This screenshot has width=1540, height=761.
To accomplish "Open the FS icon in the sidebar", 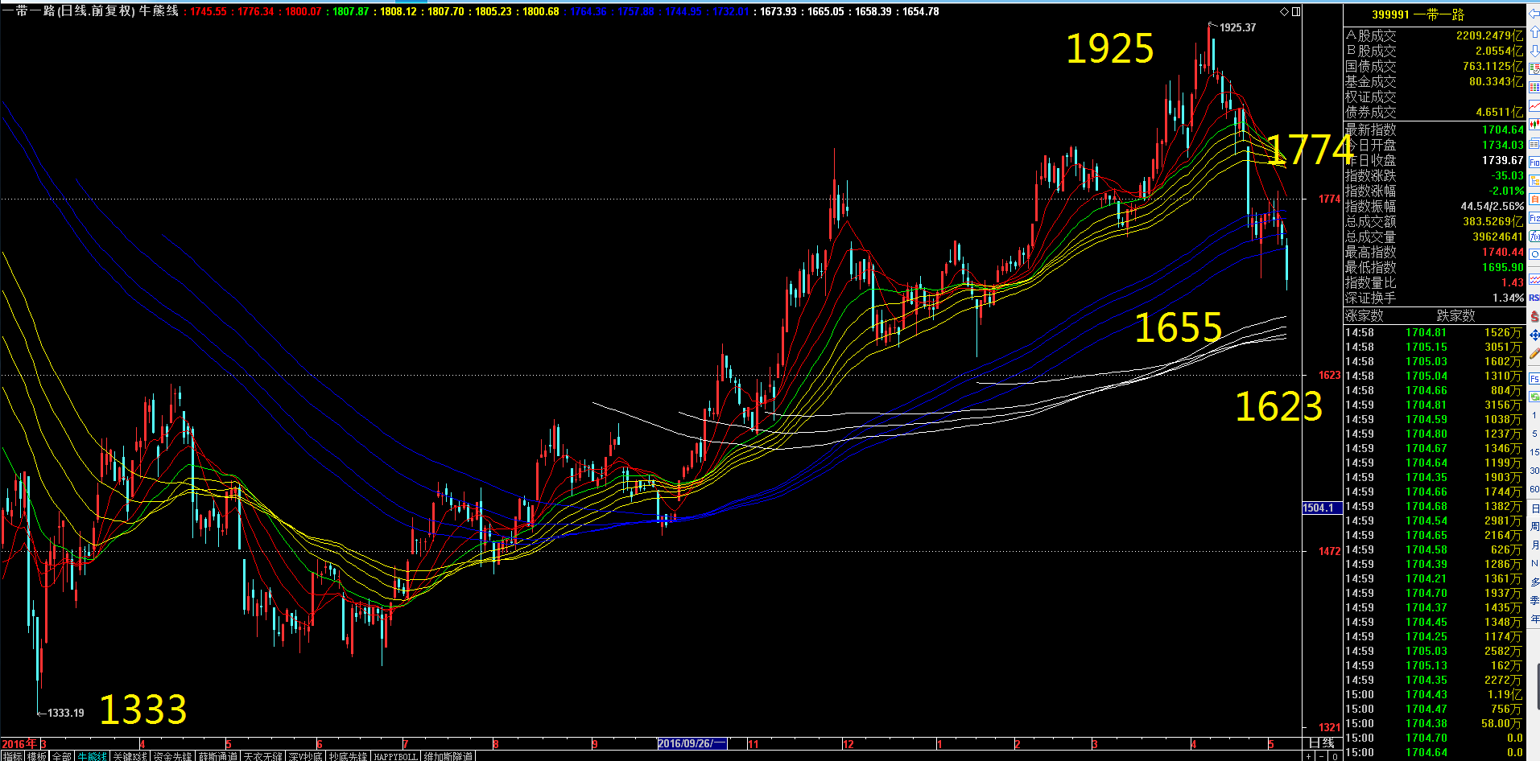I will pyautogui.click(x=1534, y=377).
